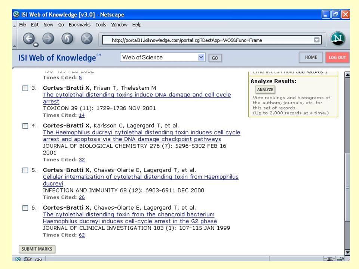Viewport: 359px width, 269px height.
Task: Click the security padlock in the status bar
Action: coord(340,259)
